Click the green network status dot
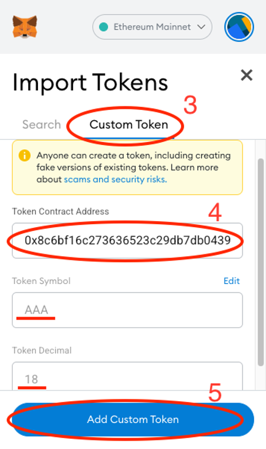Viewport: 266px width, 449px height. point(103,27)
